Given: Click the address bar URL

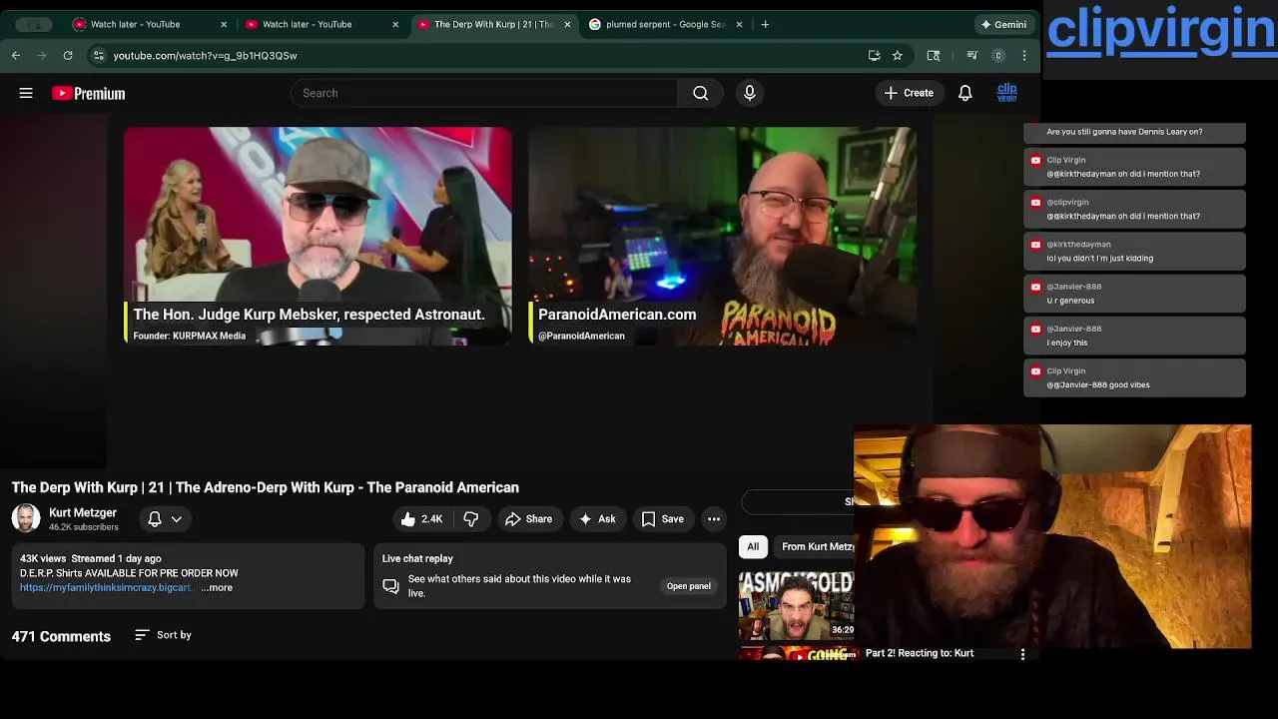Looking at the screenshot, I should pyautogui.click(x=205, y=56).
